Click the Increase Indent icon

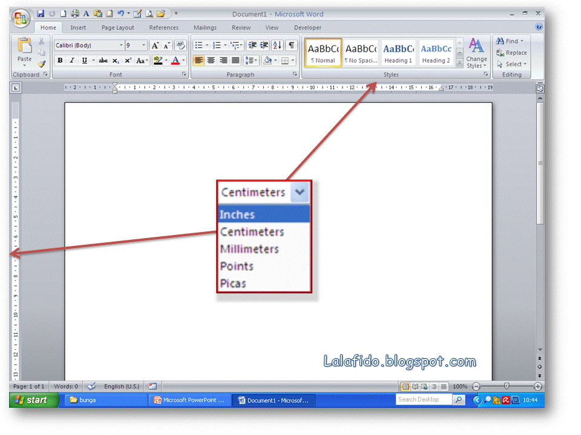(264, 45)
